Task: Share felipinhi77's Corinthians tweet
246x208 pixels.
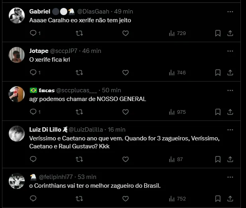Action: 230,199
